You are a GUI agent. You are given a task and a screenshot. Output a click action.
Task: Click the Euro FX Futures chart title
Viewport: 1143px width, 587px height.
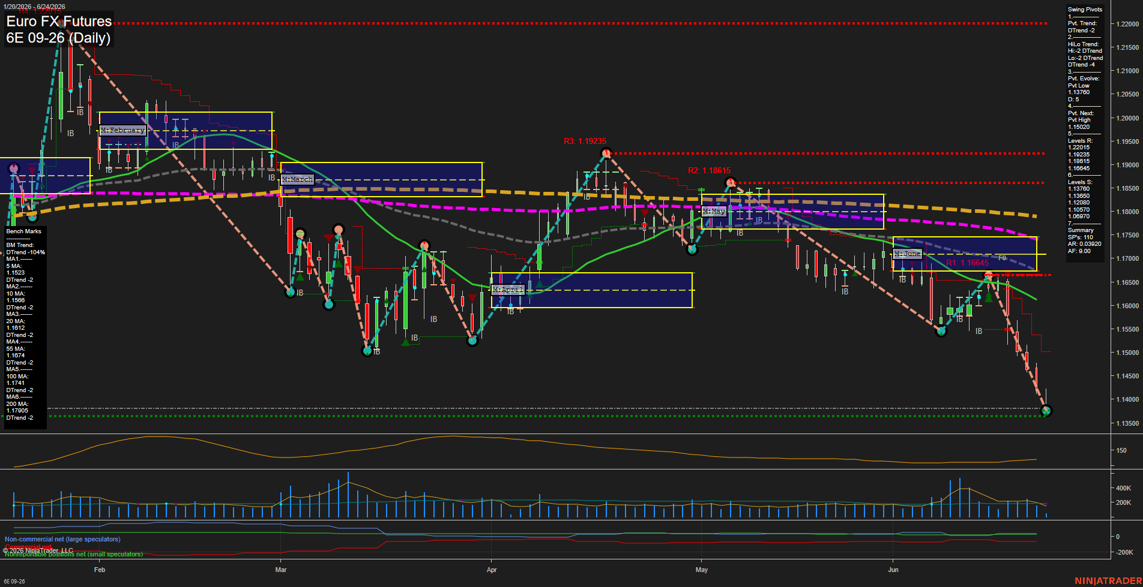pos(59,22)
